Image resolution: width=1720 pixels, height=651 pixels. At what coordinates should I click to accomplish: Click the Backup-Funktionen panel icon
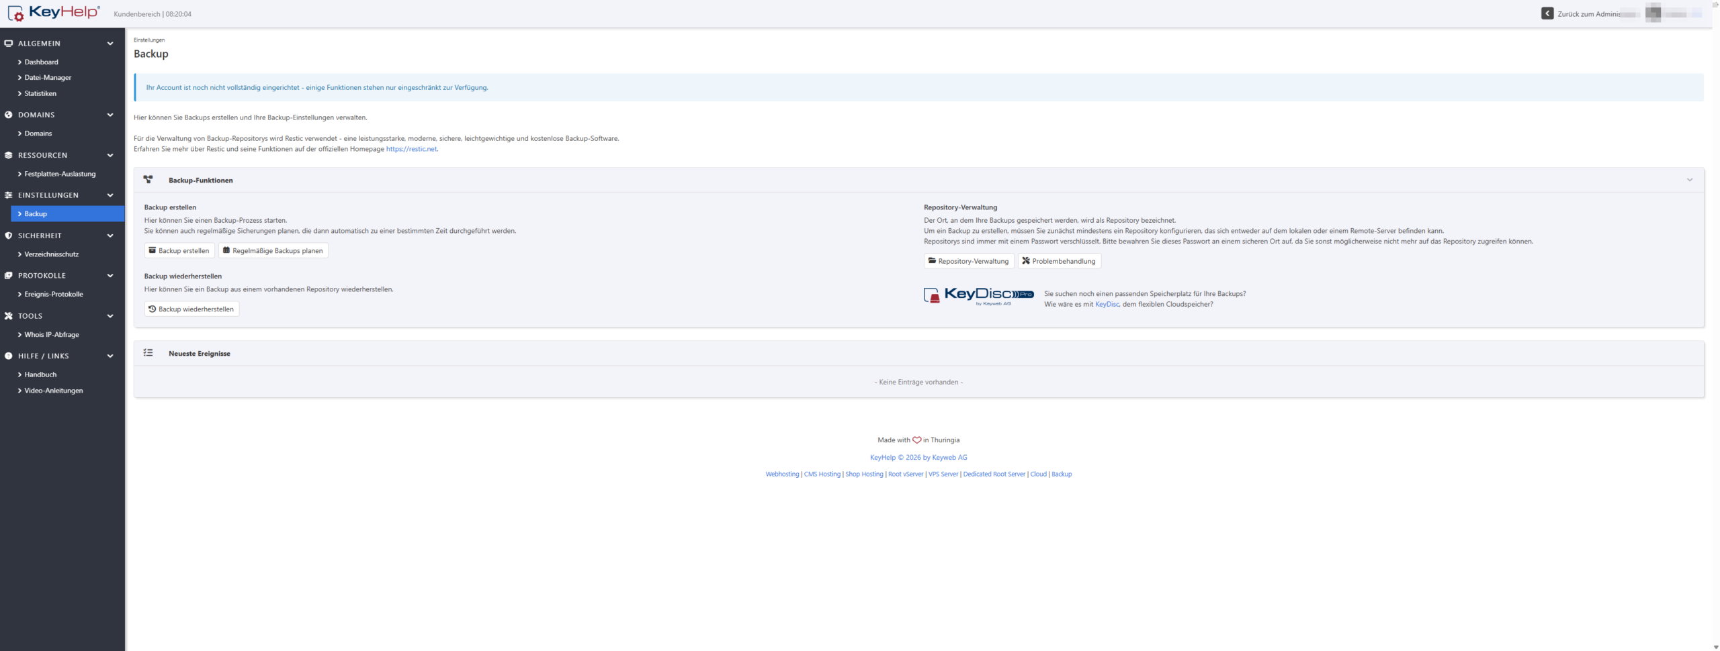tap(148, 180)
